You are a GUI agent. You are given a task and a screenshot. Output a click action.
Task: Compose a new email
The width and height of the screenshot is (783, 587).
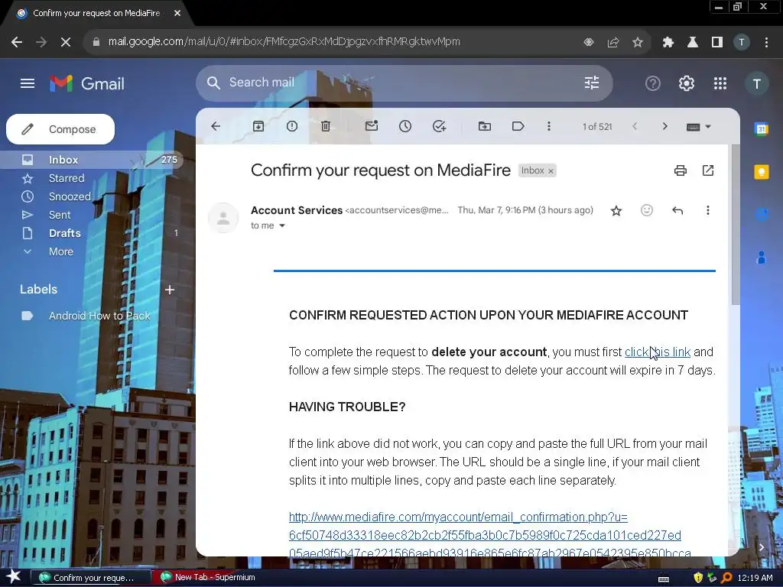pos(60,129)
